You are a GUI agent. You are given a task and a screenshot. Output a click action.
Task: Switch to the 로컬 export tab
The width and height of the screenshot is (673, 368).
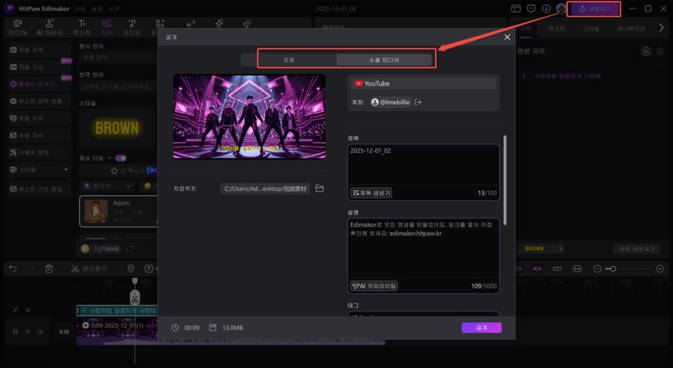289,60
